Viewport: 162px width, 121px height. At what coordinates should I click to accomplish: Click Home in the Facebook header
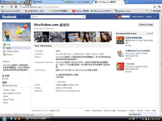[149, 17]
